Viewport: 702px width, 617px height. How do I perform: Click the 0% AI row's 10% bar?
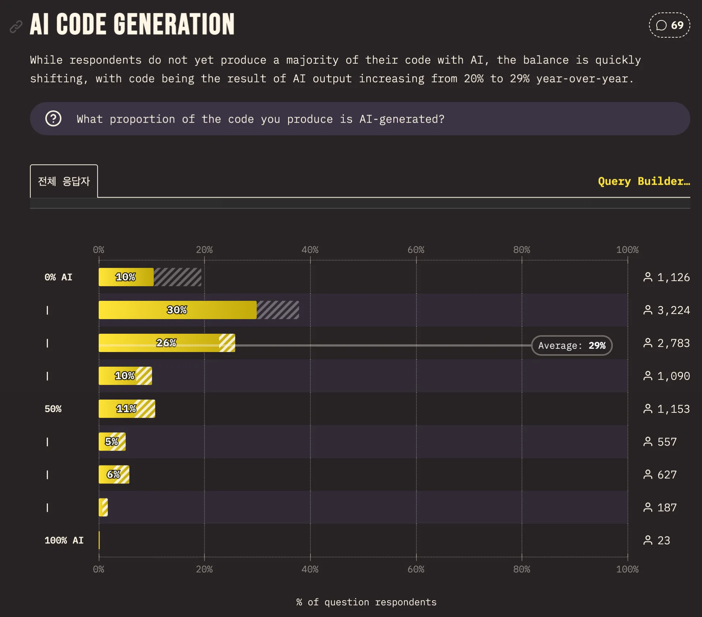click(126, 277)
